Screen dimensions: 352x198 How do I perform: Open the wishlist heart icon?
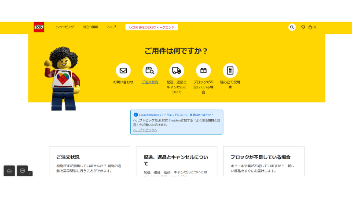pos(303,27)
